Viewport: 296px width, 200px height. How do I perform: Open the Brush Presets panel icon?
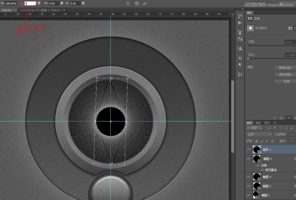[x=240, y=32]
